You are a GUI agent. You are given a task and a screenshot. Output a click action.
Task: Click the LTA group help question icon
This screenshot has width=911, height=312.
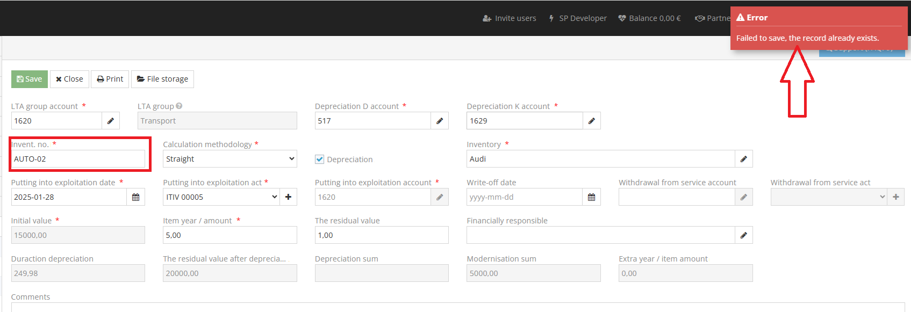pos(179,106)
